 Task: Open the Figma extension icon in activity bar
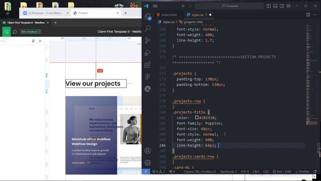coord(147,77)
